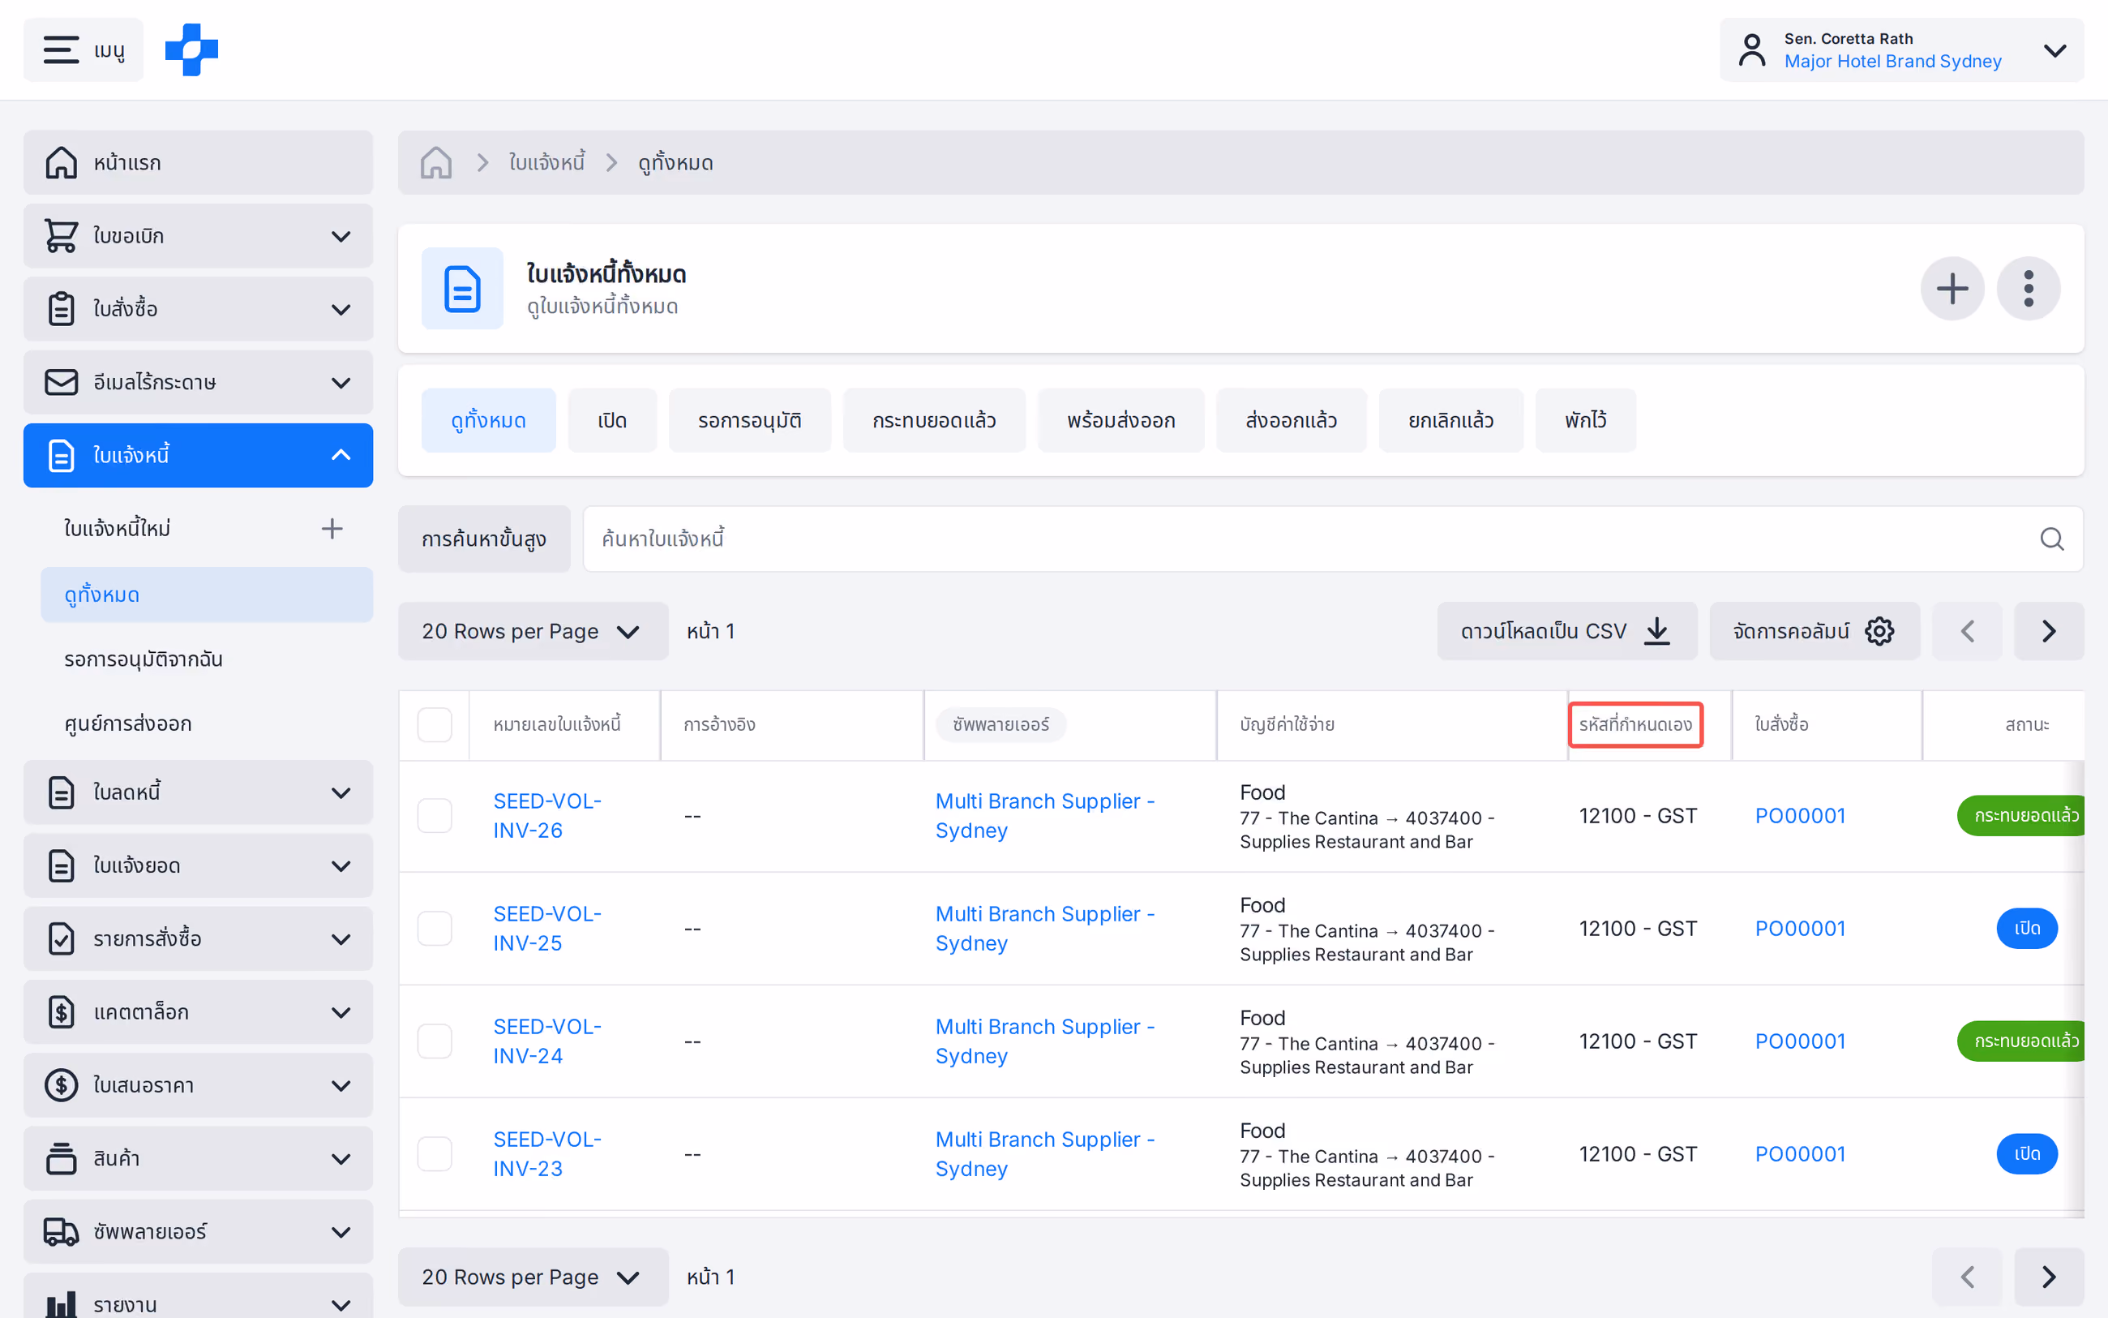2108x1318 pixels.
Task: Click plus icon beside ใบแจ้งหนี้ใหม่
Action: [x=332, y=528]
